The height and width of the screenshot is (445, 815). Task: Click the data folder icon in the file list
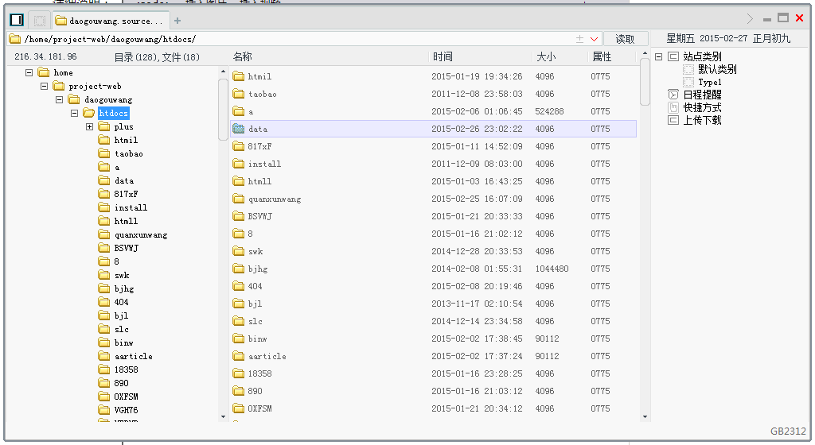239,129
